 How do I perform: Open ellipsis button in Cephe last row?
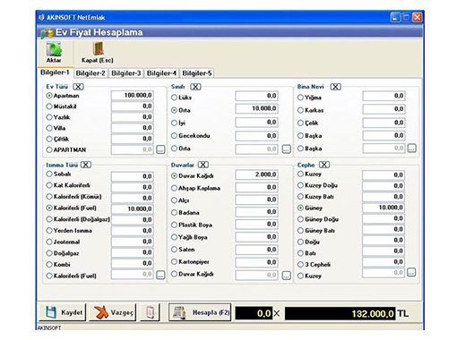point(411,272)
